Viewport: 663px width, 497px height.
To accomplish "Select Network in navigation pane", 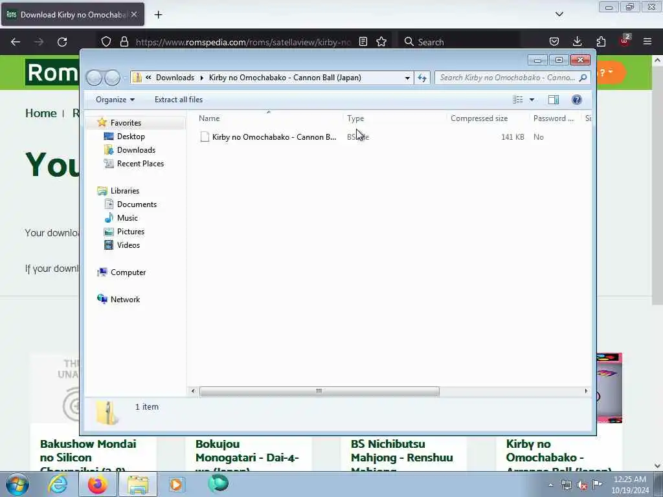I will (x=125, y=300).
